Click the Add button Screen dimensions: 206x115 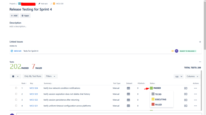[x=14, y=16]
